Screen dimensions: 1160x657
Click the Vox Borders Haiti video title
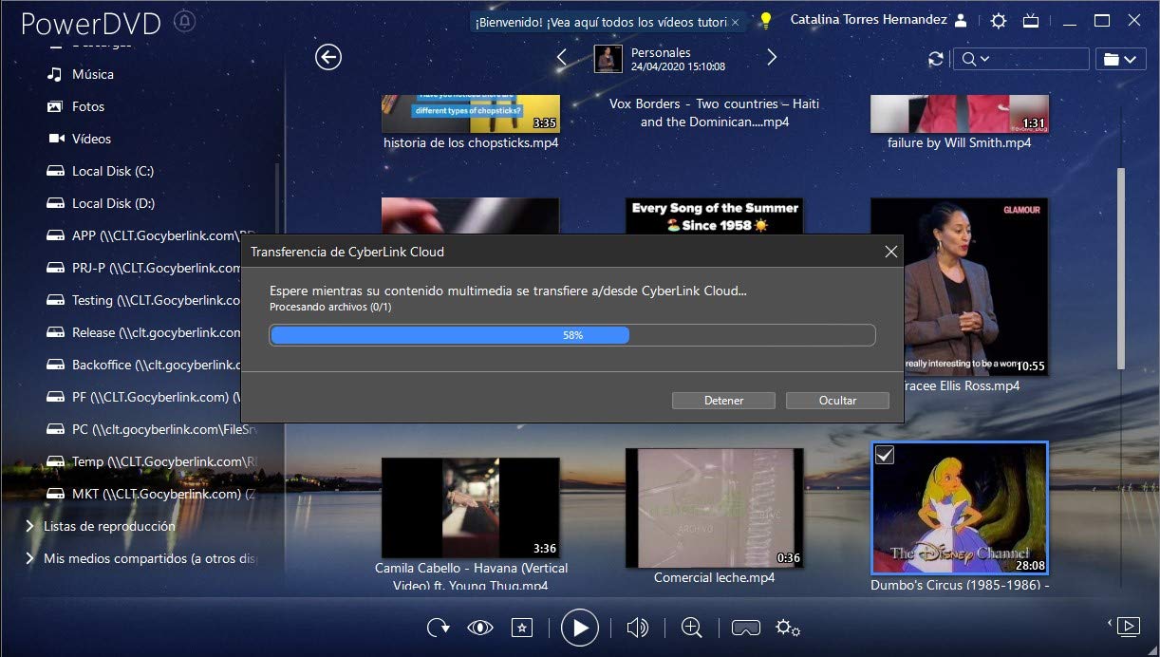click(714, 113)
